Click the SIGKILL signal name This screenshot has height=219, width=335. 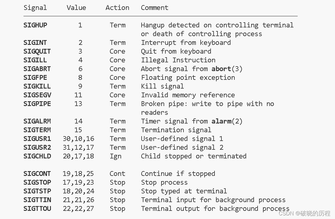pos(37,86)
